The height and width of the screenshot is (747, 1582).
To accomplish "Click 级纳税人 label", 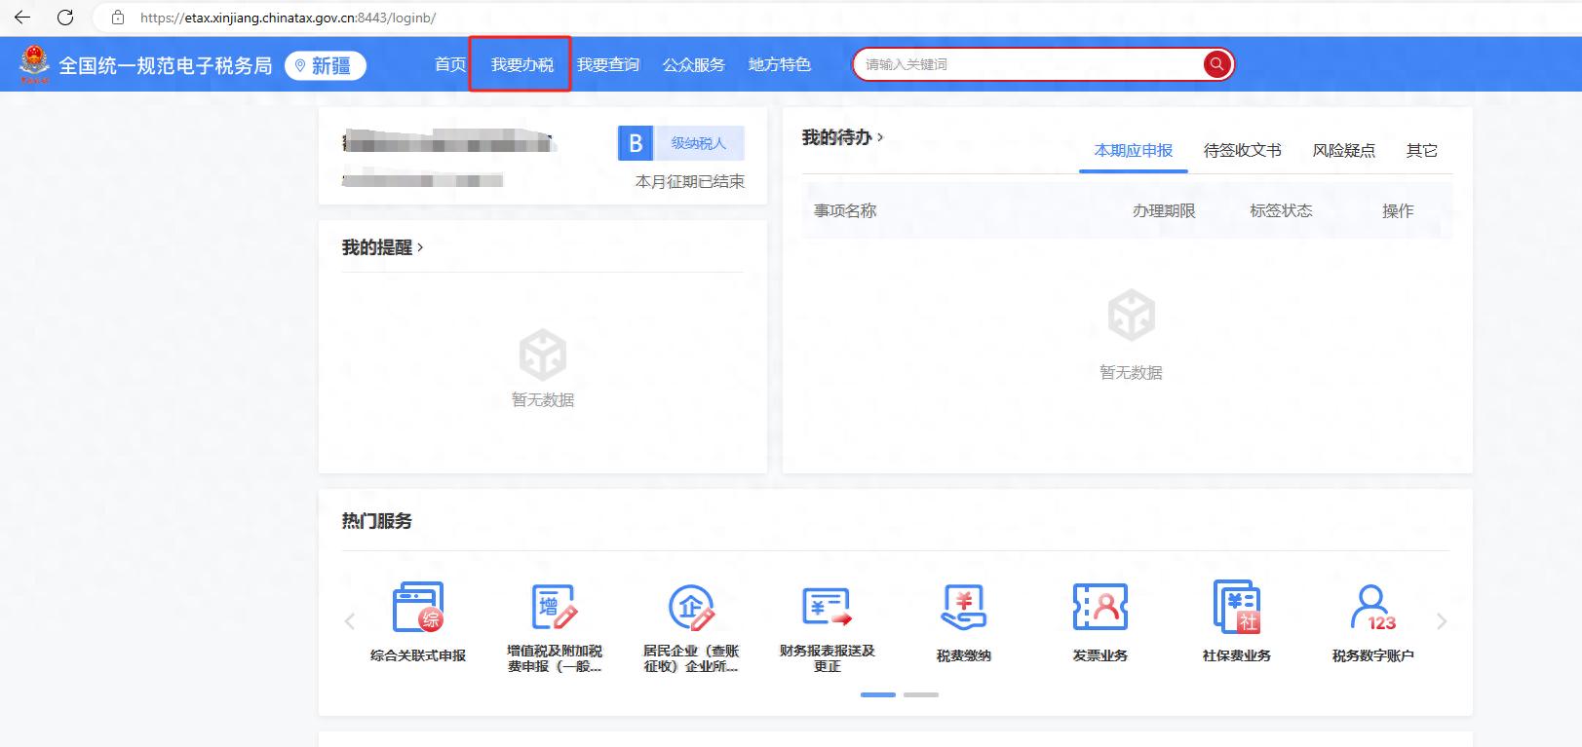I will (699, 143).
